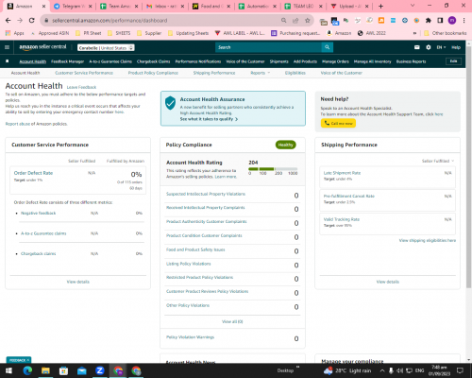Open the Chrome profile avatar
The image size is (472, 378).
[452, 21]
